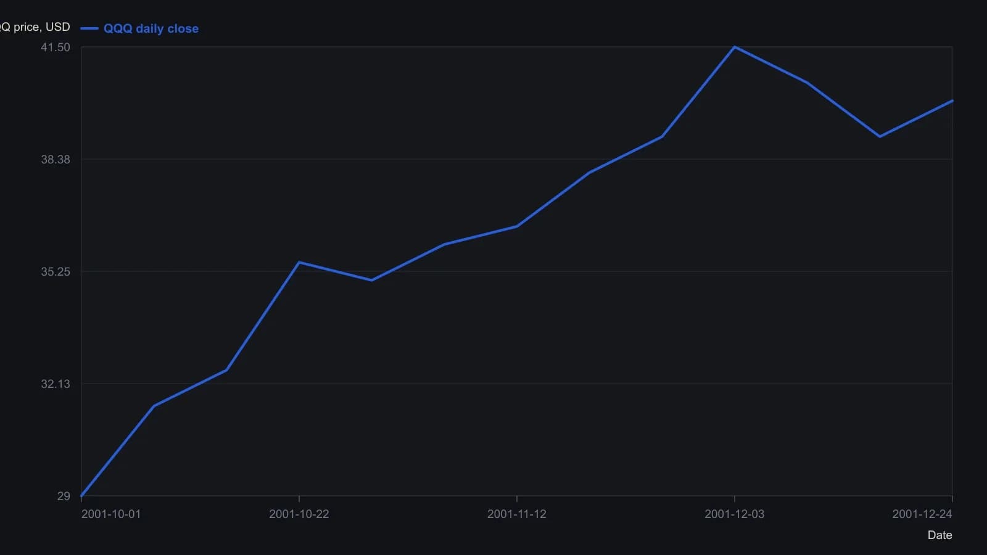Click the Date x-axis title
987x555 pixels.
tap(940, 535)
